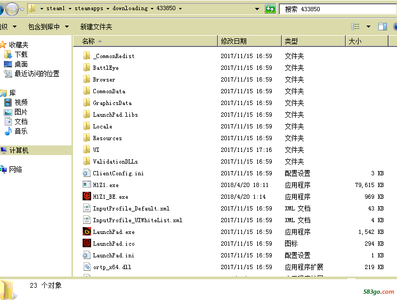Select 视频 library in navigation pane
The height and width of the screenshot is (300, 397).
[21, 102]
